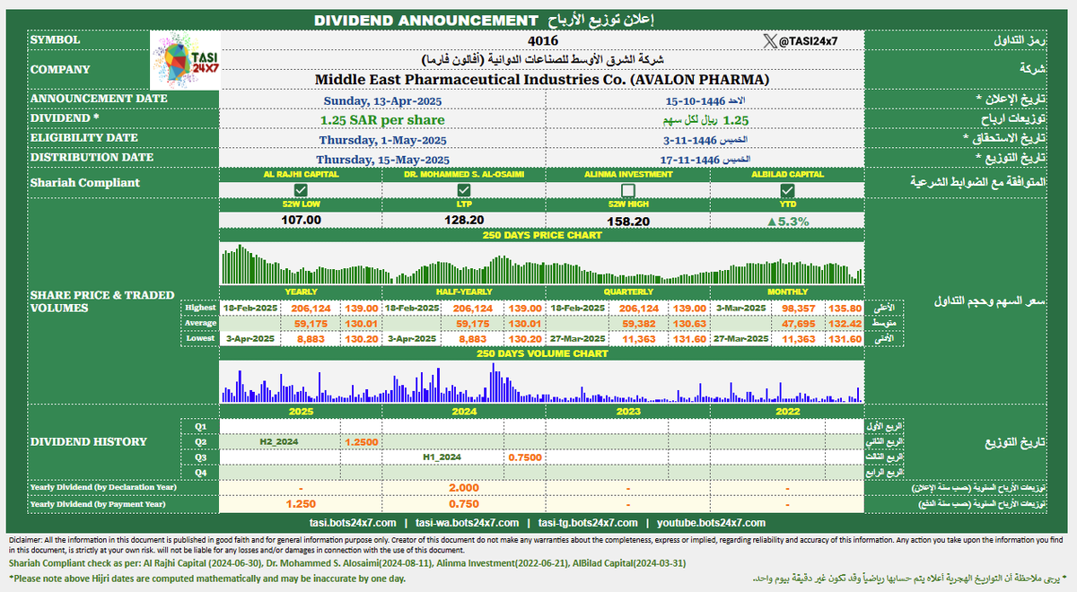This screenshot has height=592, width=1077.
Task: Click the X logo beside @TASI24x7
Action: [x=768, y=40]
